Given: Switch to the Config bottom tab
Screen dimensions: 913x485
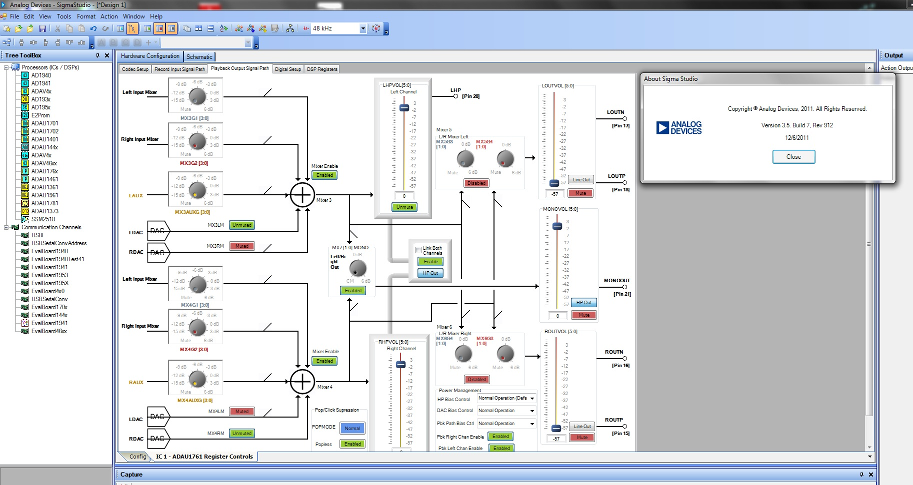Looking at the screenshot, I should point(138,457).
